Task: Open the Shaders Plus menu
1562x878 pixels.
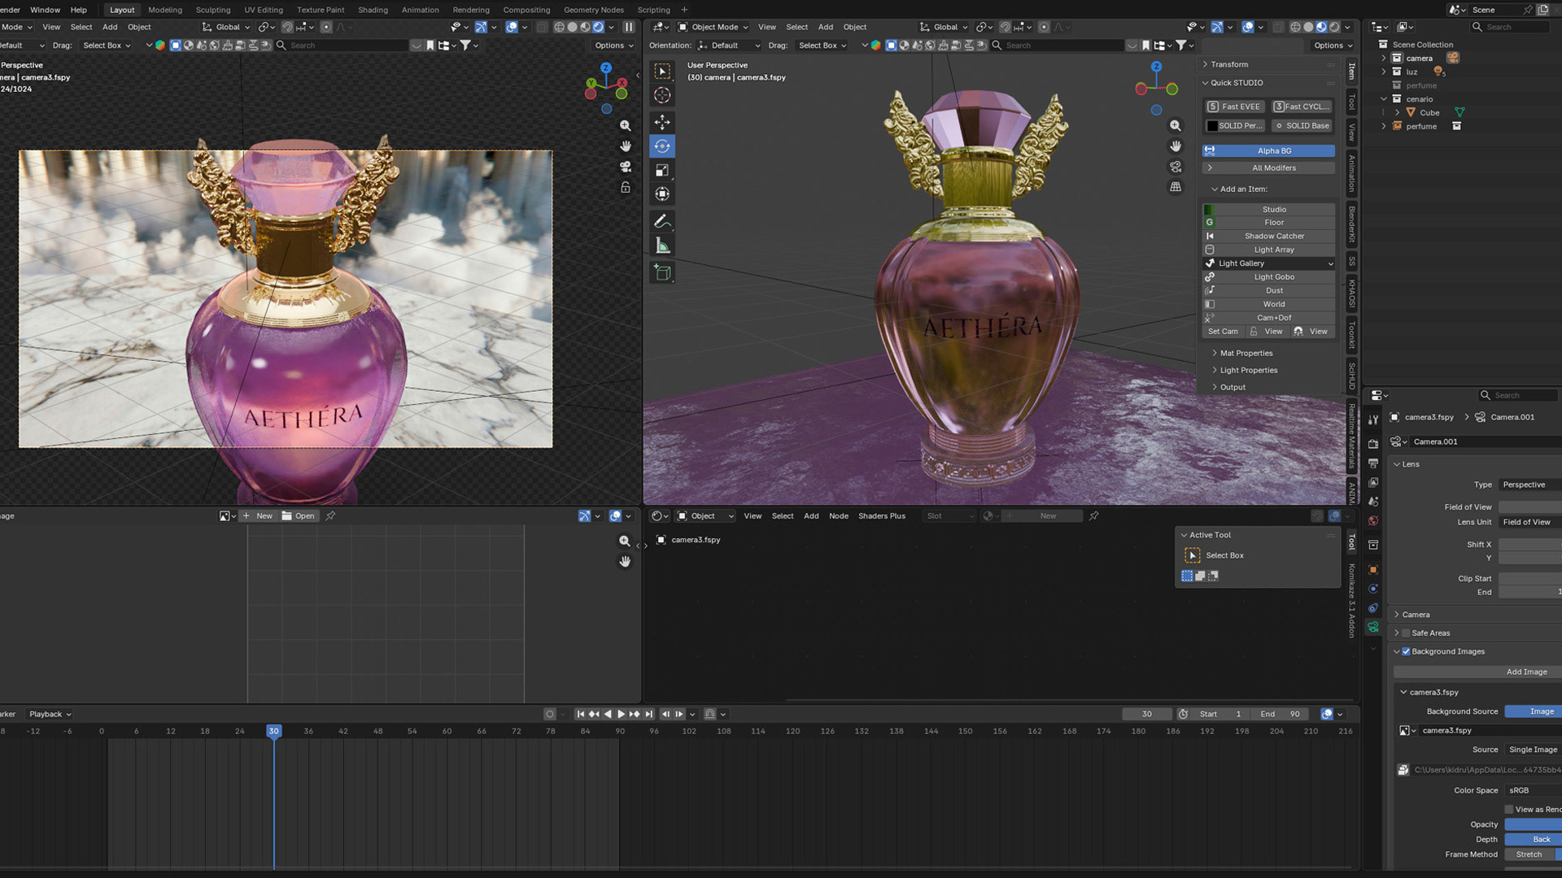Action: 881,515
